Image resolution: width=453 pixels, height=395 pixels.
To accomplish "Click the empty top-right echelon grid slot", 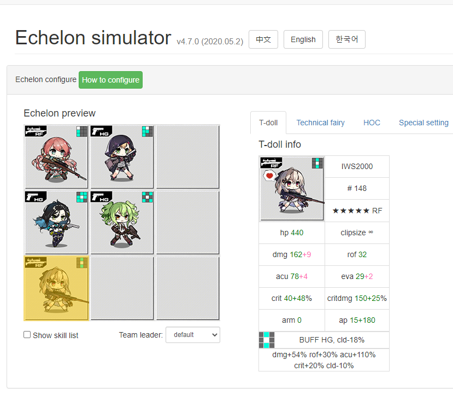I will click(x=187, y=157).
